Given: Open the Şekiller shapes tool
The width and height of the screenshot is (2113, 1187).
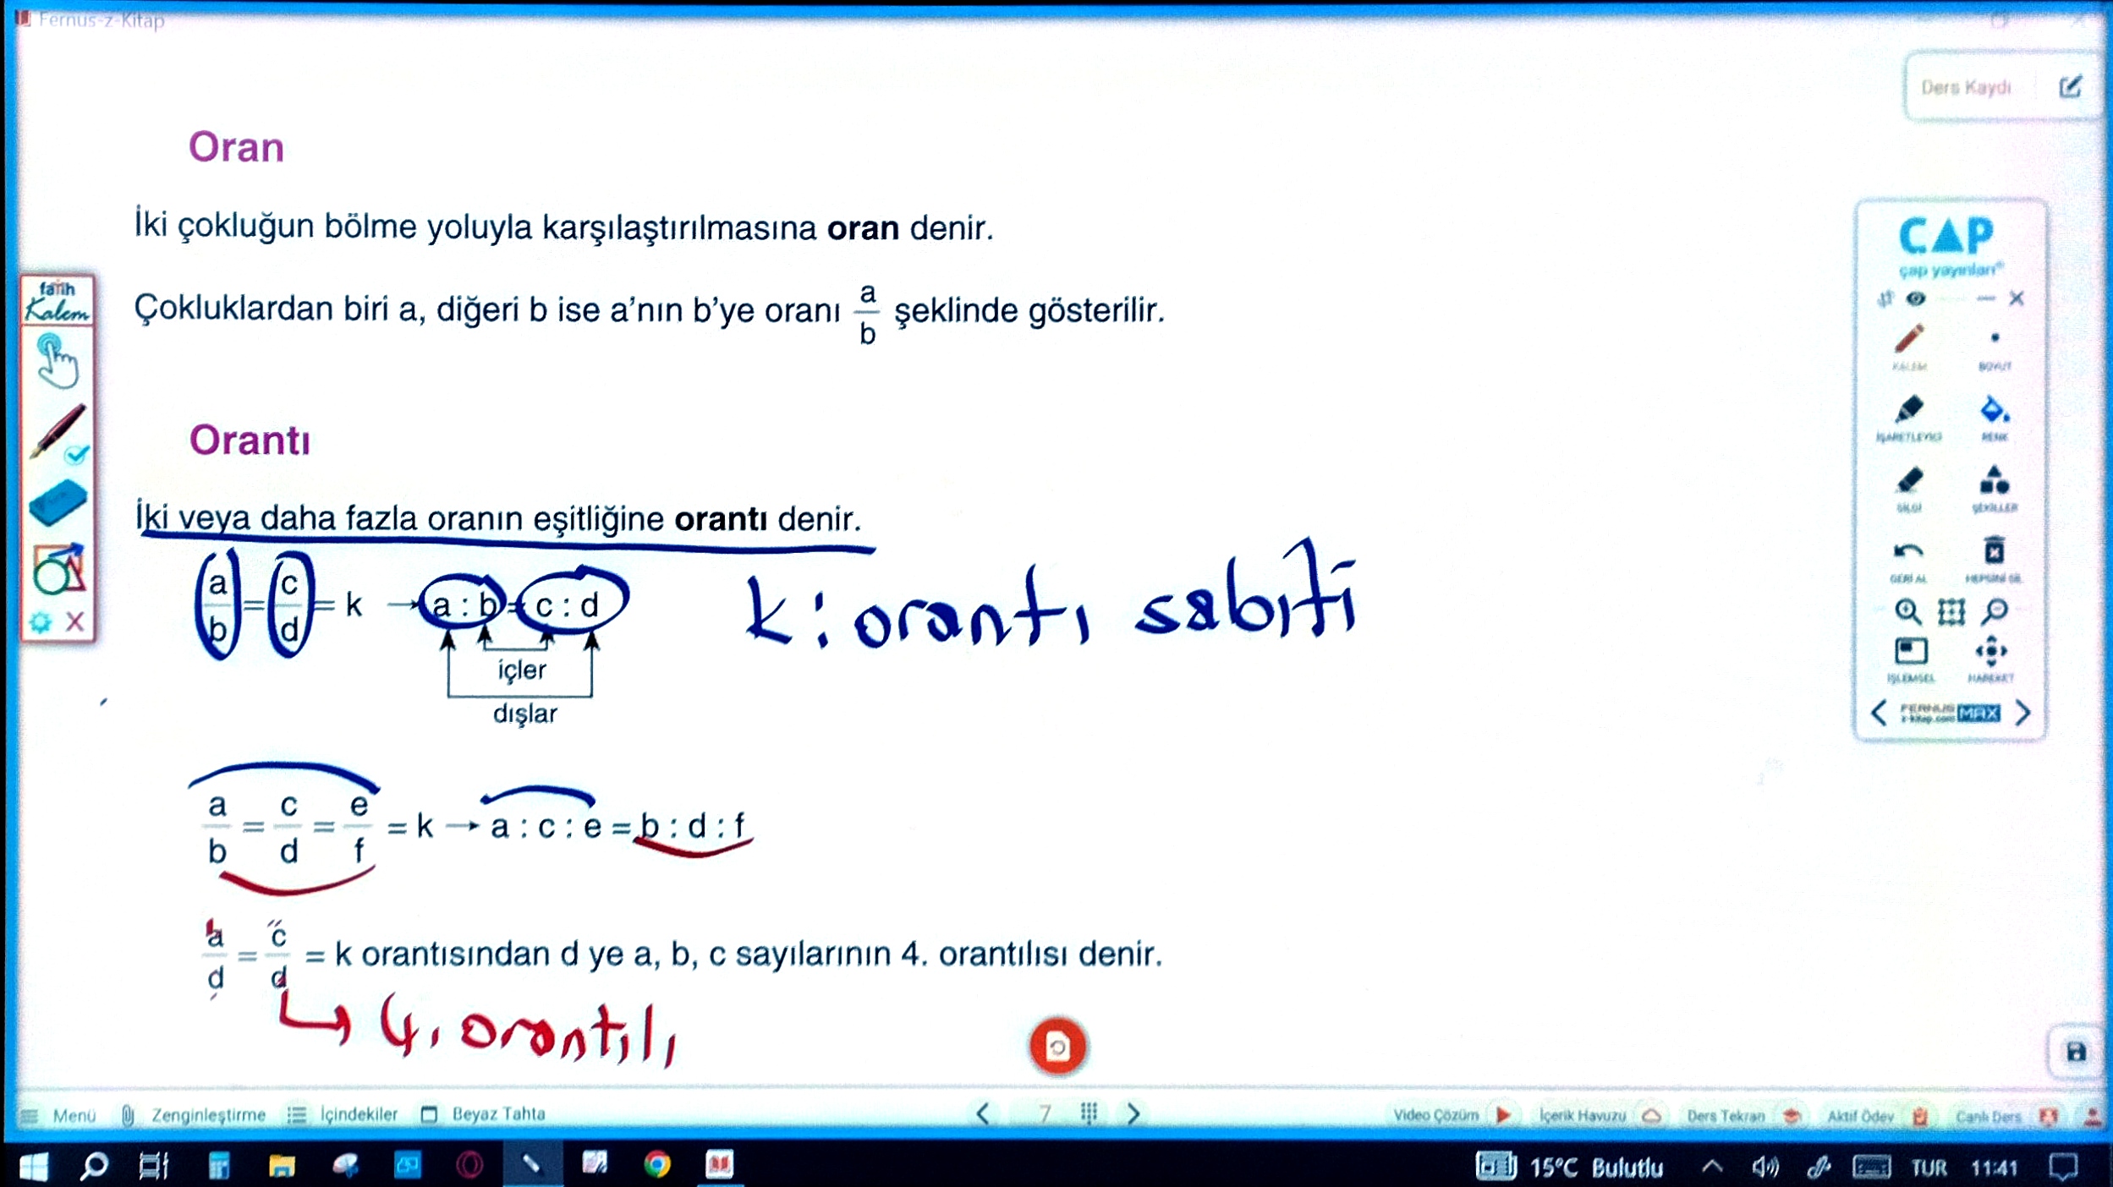Looking at the screenshot, I should point(1995,481).
